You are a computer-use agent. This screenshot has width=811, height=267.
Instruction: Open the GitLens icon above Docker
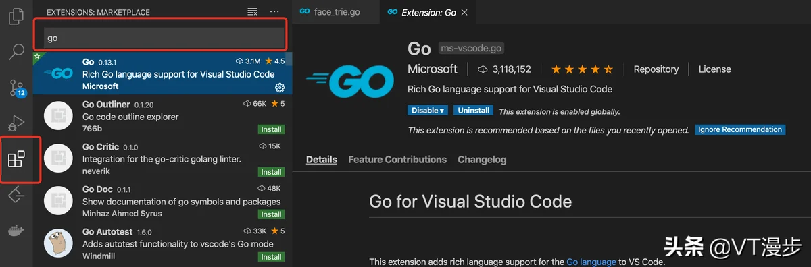pyautogui.click(x=16, y=196)
